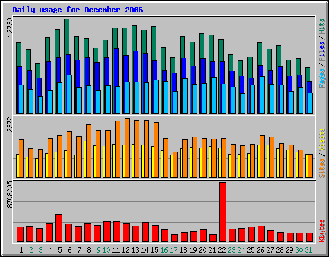Click the day 12 axis label
This screenshot has height=257, width=329.
(125, 250)
